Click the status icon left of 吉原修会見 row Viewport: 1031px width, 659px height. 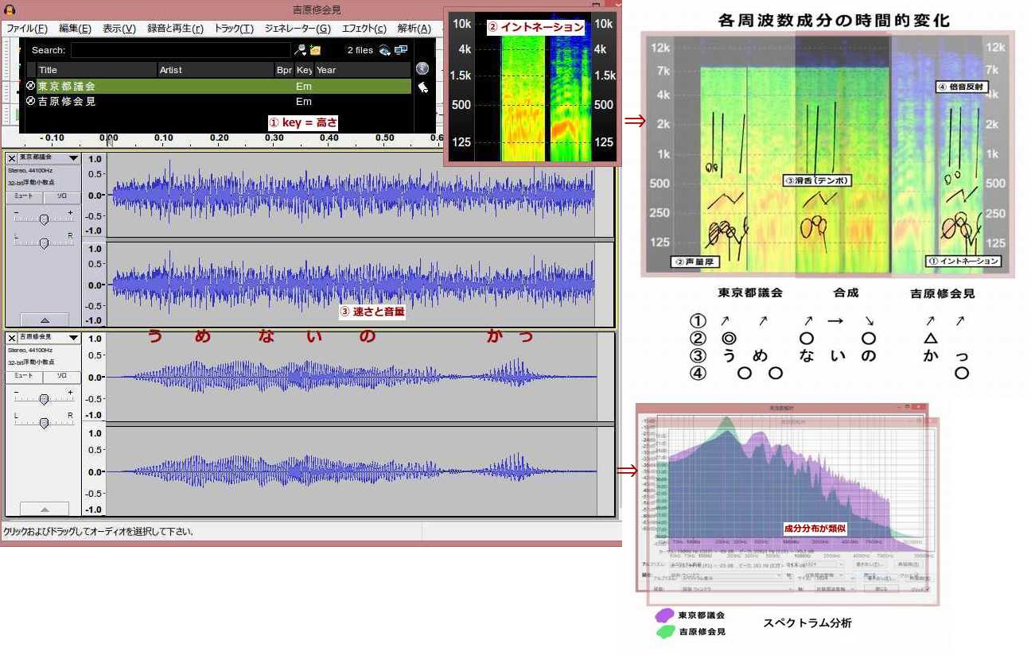[x=31, y=102]
